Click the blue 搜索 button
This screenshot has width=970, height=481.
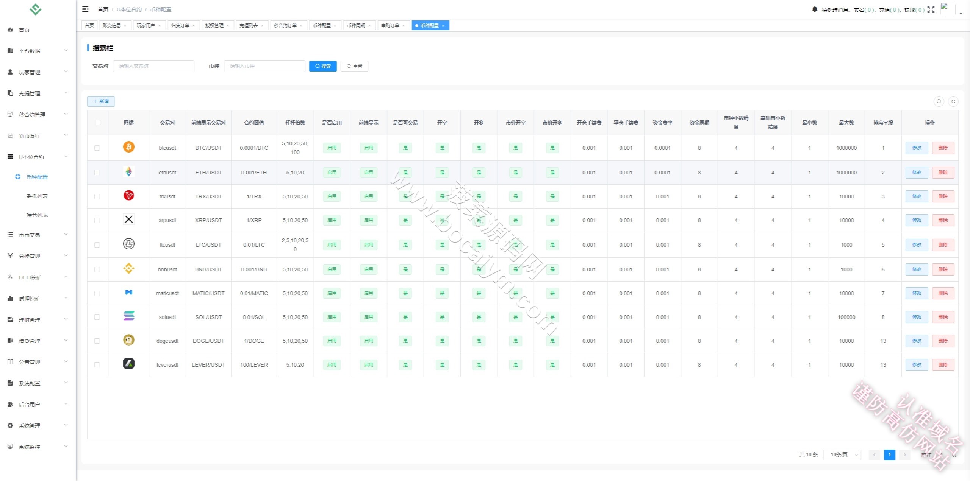pos(323,66)
